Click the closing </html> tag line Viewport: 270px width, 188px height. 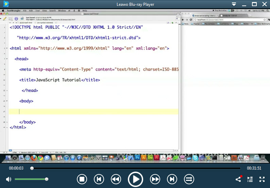[x=18, y=127]
